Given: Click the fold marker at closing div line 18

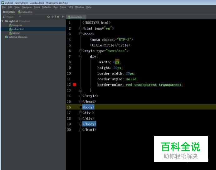Looking at the screenshot, I should (x=81, y=119).
